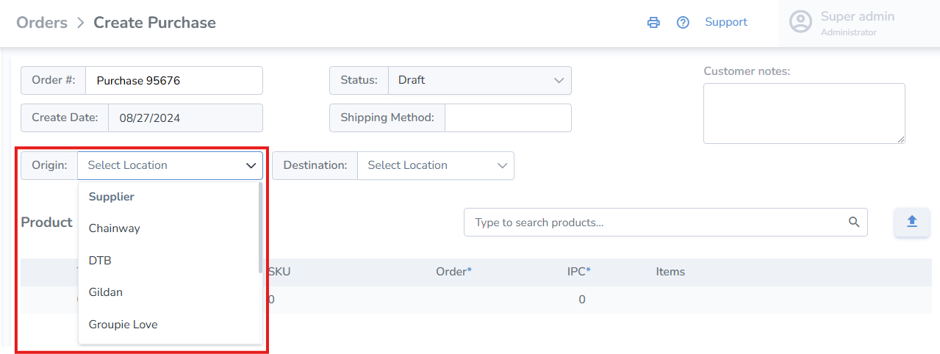Open the Super admin user avatar
Image resolution: width=940 pixels, height=354 pixels.
(x=800, y=21)
